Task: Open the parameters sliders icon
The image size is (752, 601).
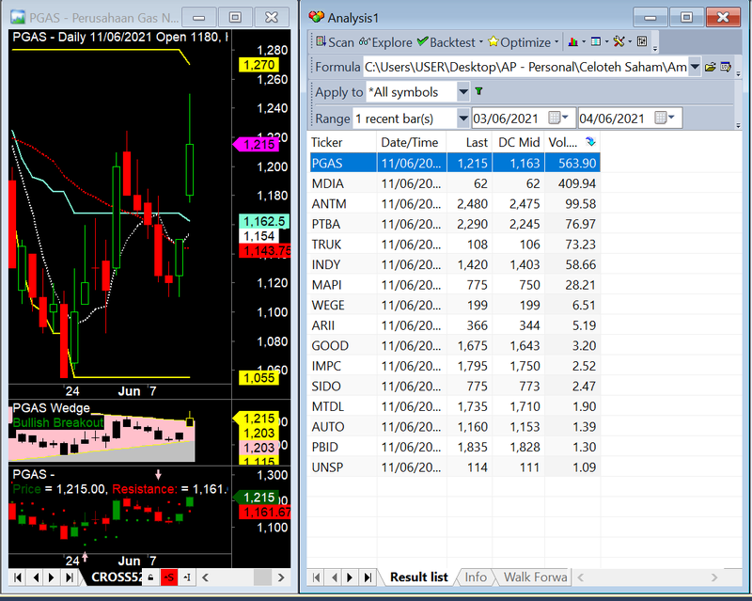Action: coord(642,41)
